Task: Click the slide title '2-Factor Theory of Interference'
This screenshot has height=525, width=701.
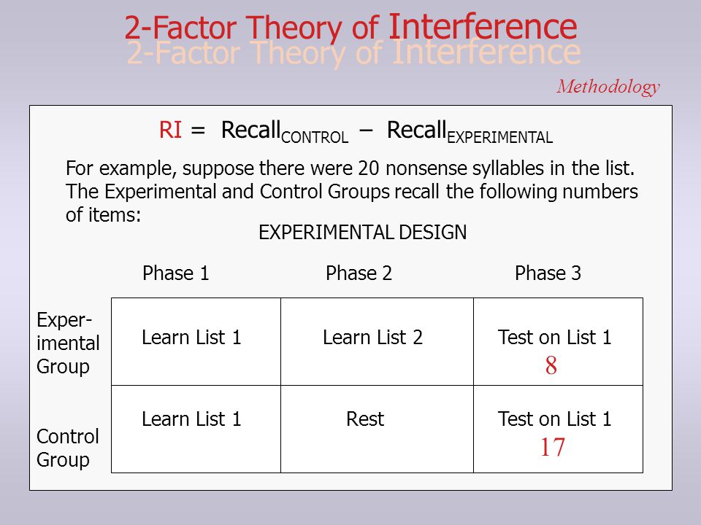Action: pos(351,27)
